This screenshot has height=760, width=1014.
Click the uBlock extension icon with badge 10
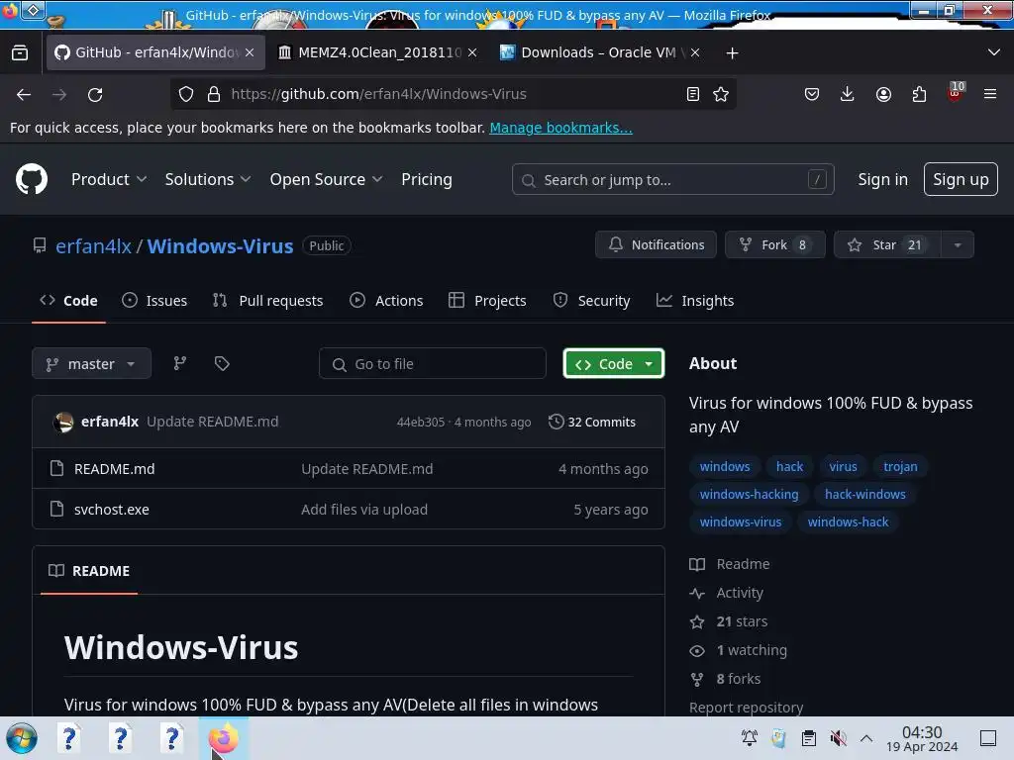pyautogui.click(x=956, y=92)
